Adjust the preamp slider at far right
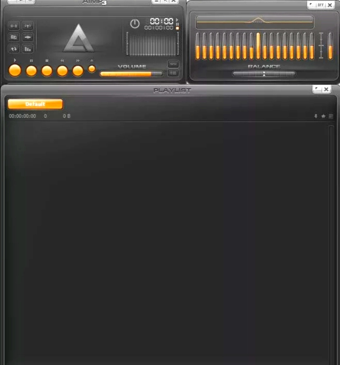The width and height of the screenshot is (340, 365). point(330,46)
